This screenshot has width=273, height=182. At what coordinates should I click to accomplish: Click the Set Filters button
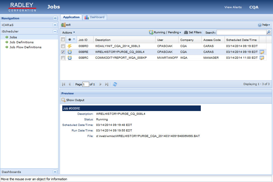(x=192, y=32)
